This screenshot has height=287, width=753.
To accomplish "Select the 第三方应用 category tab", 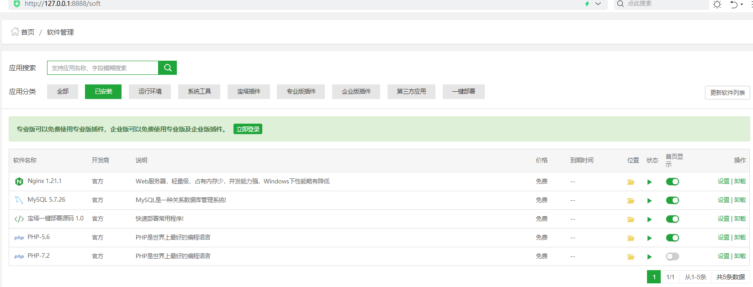I will coord(411,92).
